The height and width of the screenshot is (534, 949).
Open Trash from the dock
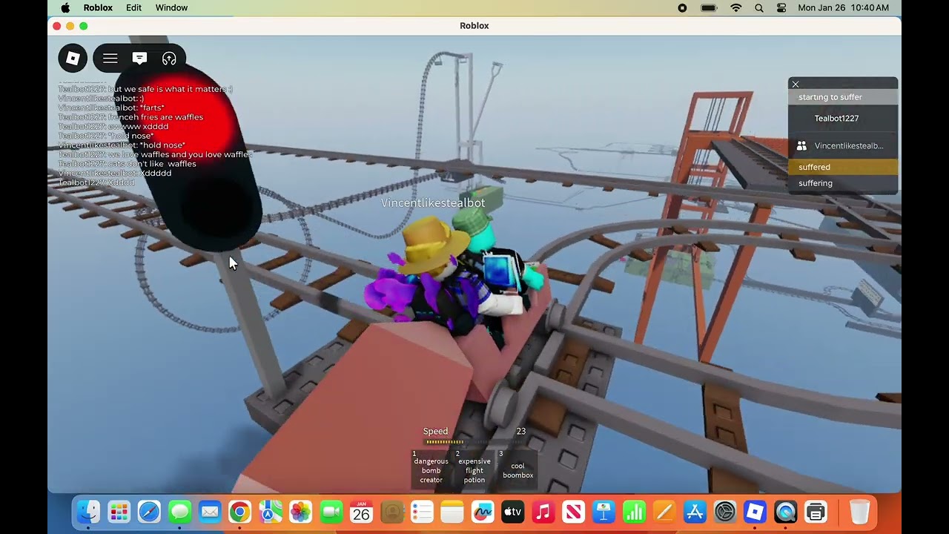point(859,512)
